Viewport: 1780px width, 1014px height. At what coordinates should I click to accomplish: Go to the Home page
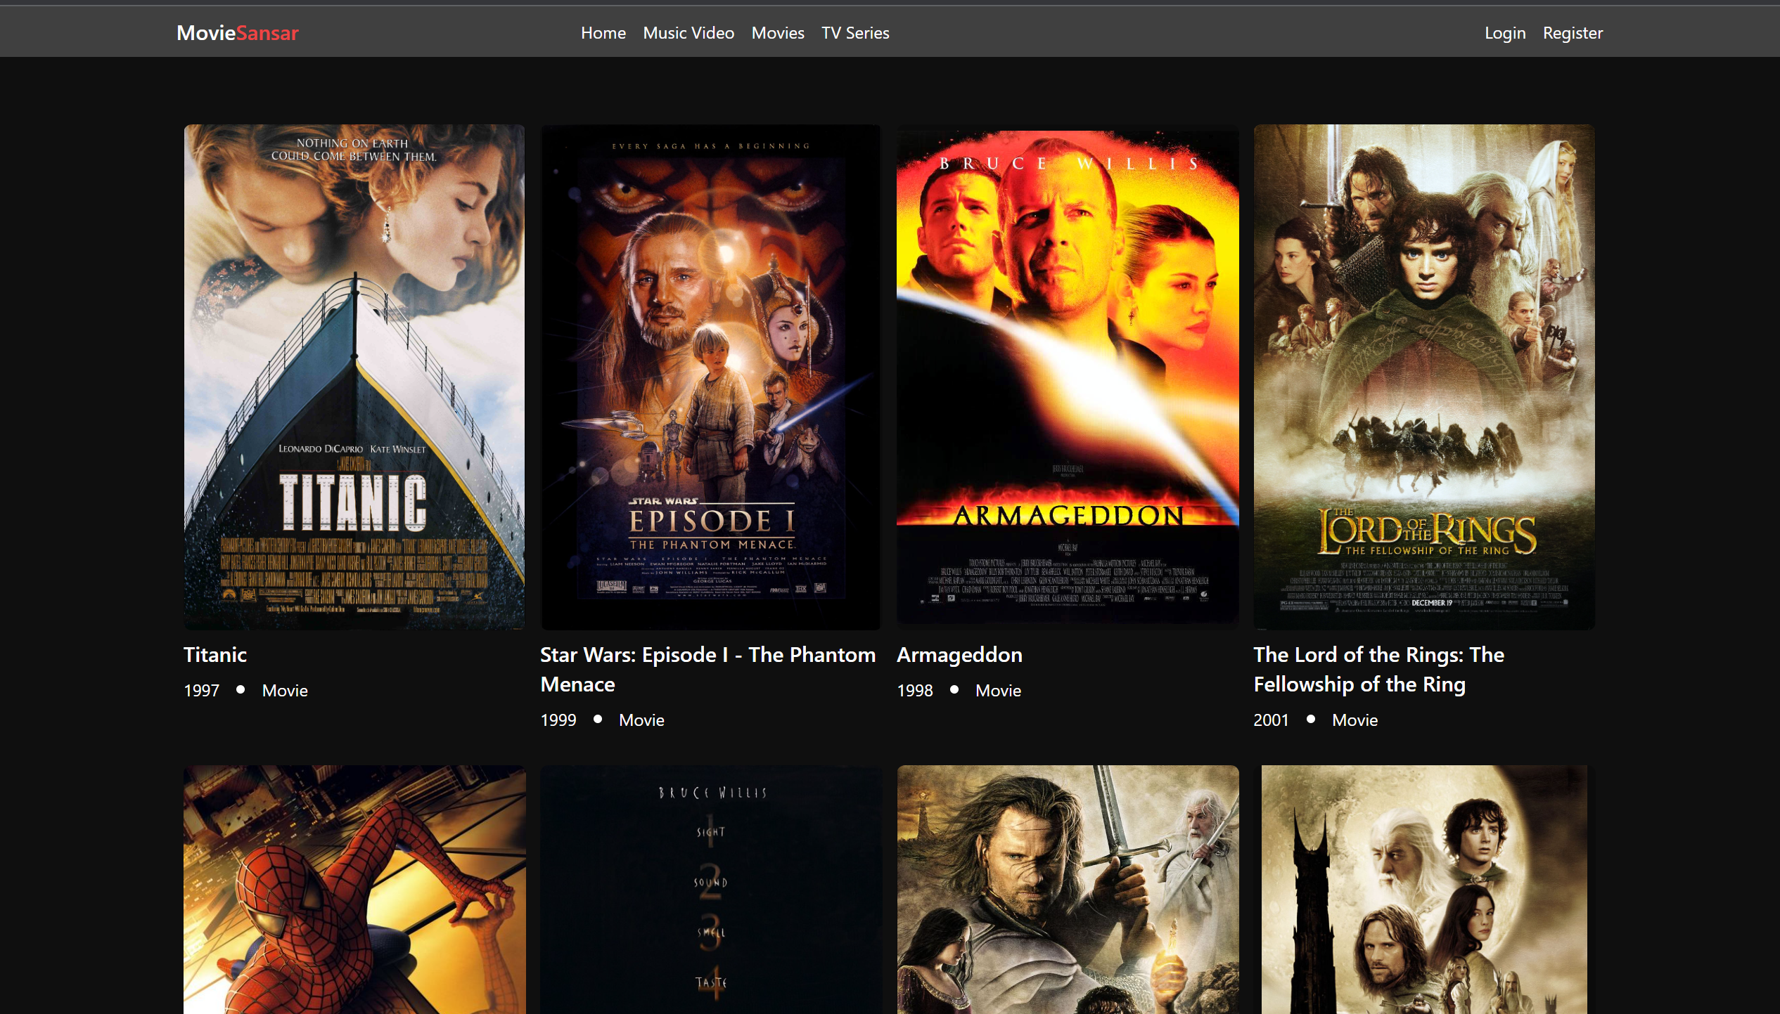pos(603,33)
